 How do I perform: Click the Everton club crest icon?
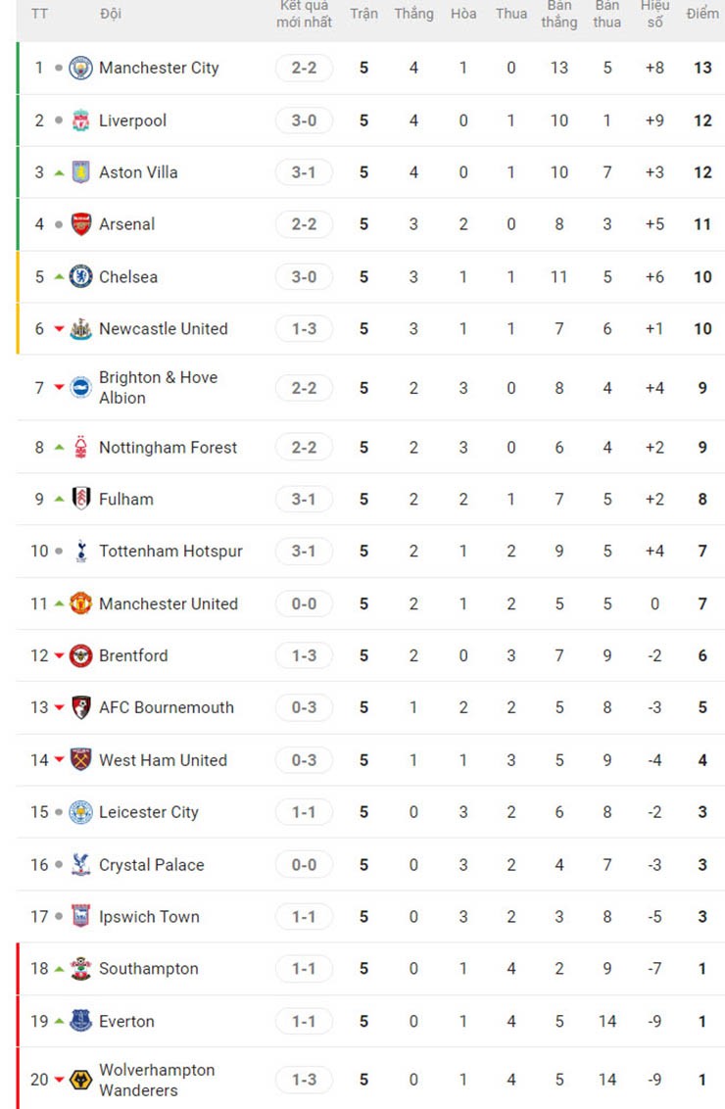click(80, 1021)
